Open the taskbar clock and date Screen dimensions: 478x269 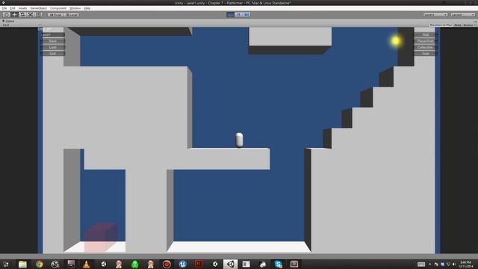[x=465, y=264]
